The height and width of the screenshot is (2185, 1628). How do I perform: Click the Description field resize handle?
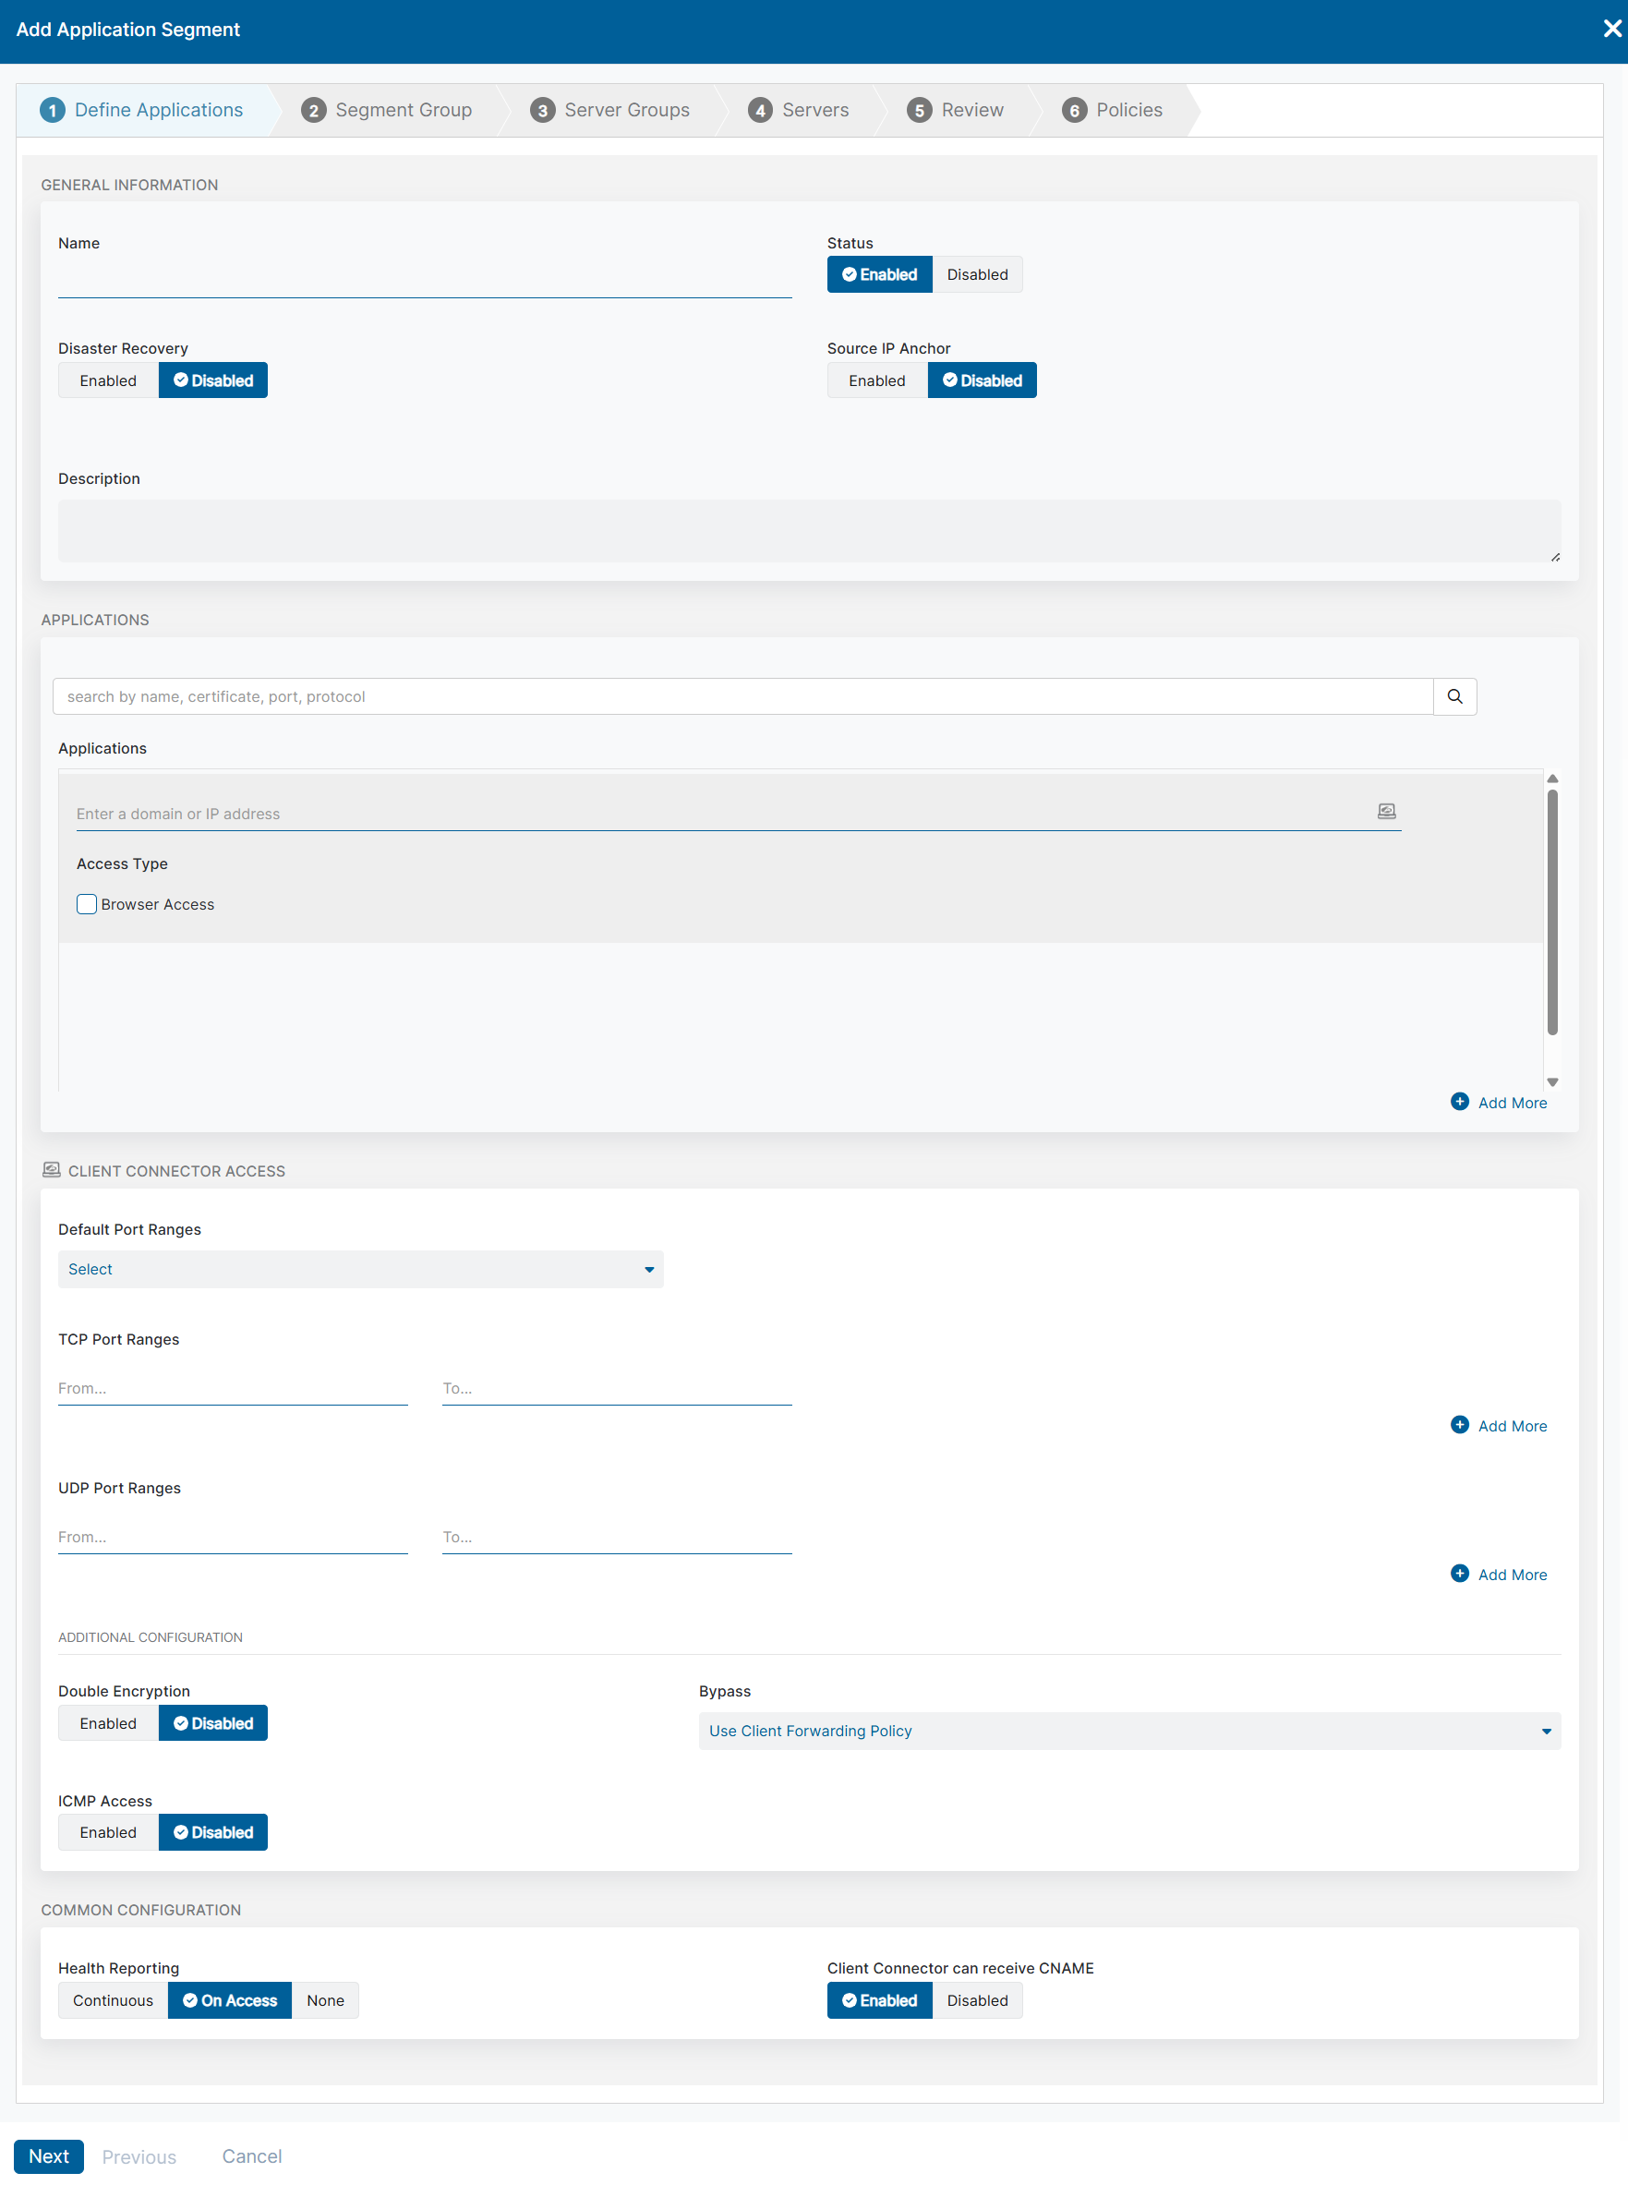tap(1554, 557)
